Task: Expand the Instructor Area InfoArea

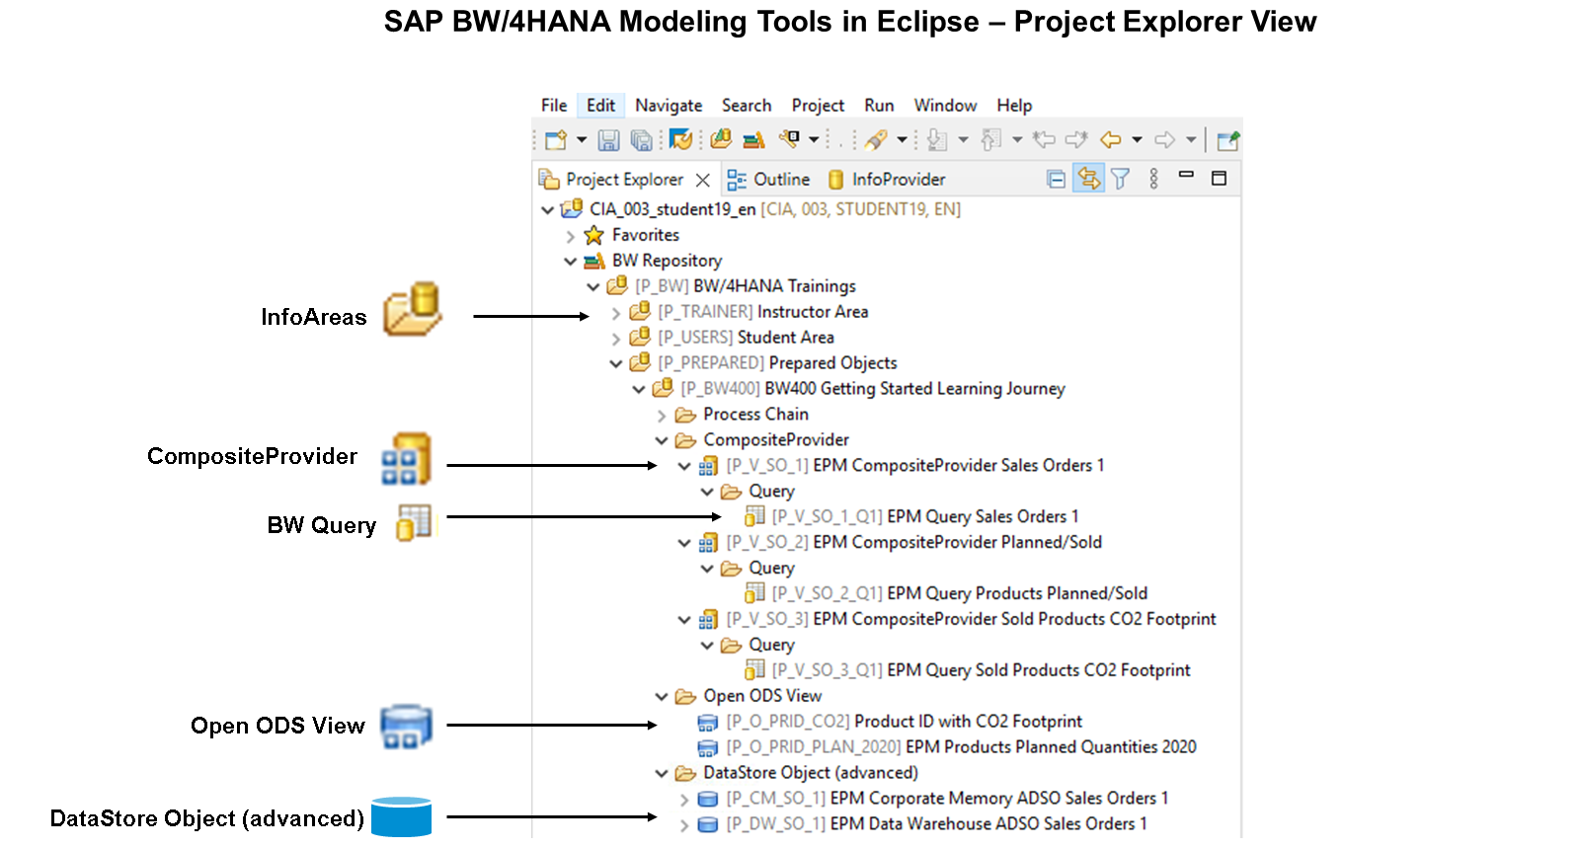Action: tap(615, 313)
